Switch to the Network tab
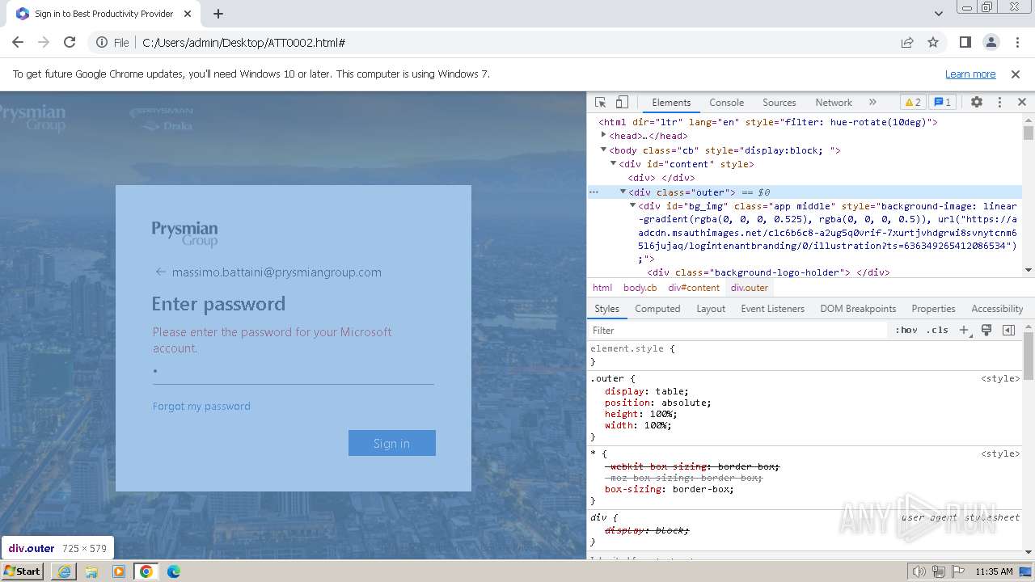 pos(834,103)
